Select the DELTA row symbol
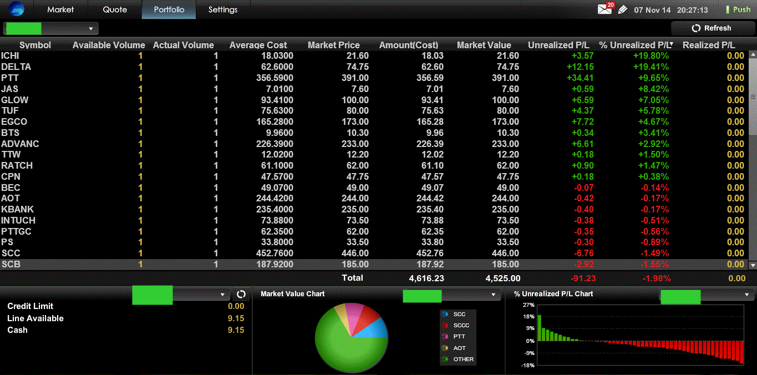Image resolution: width=757 pixels, height=375 pixels. click(16, 67)
